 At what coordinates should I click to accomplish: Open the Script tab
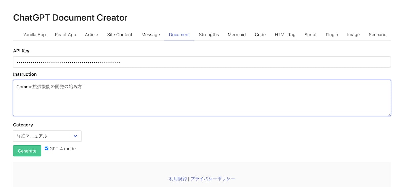[x=310, y=35]
